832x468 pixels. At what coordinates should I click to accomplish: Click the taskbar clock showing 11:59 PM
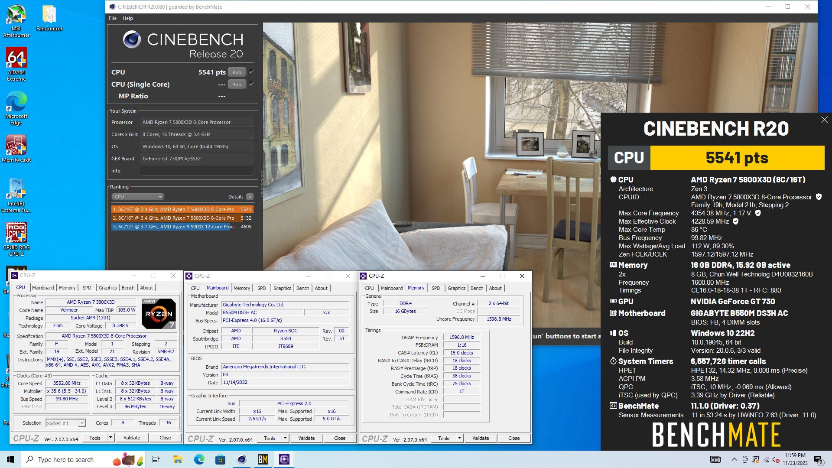[x=795, y=459]
